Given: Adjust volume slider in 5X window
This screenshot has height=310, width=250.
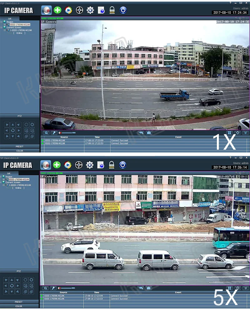Looking at the screenshot, I should click(x=68, y=288).
